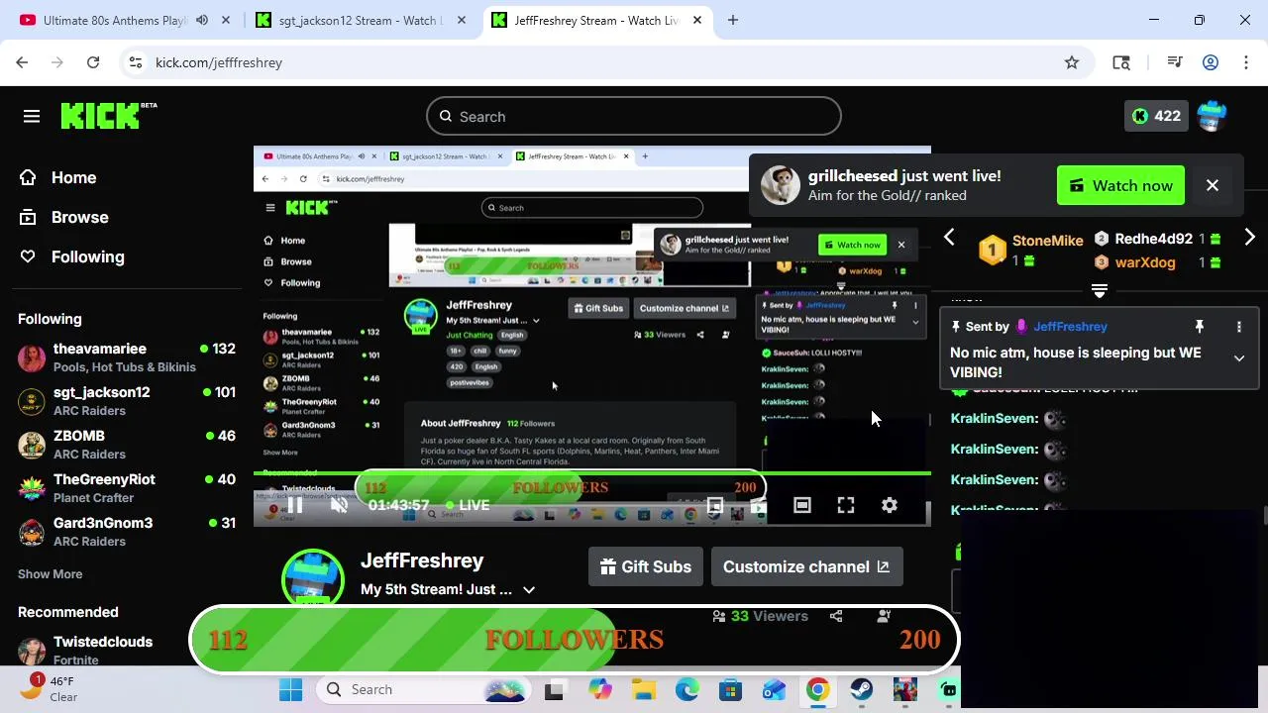Open pinned message options menu
This screenshot has width=1268, height=713.
coord(1239,326)
